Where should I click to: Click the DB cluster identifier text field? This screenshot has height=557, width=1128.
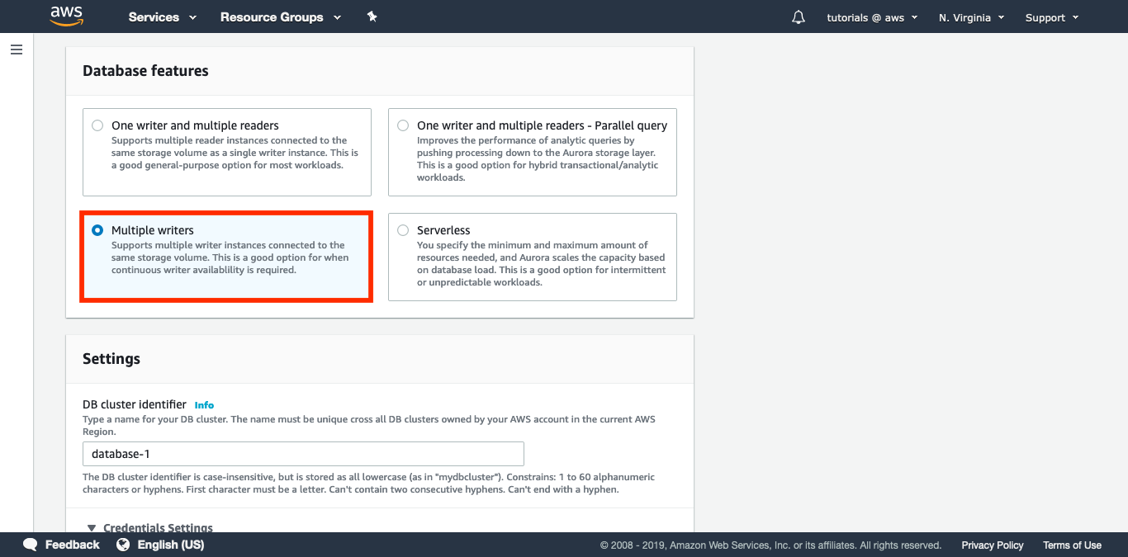(x=302, y=453)
